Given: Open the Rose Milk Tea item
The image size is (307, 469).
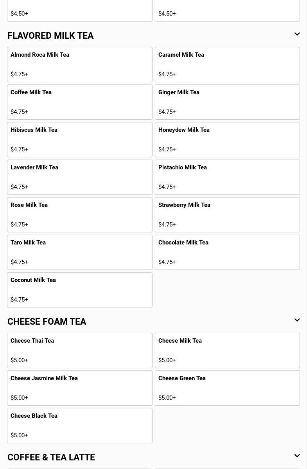Looking at the screenshot, I should pyautogui.click(x=79, y=215).
